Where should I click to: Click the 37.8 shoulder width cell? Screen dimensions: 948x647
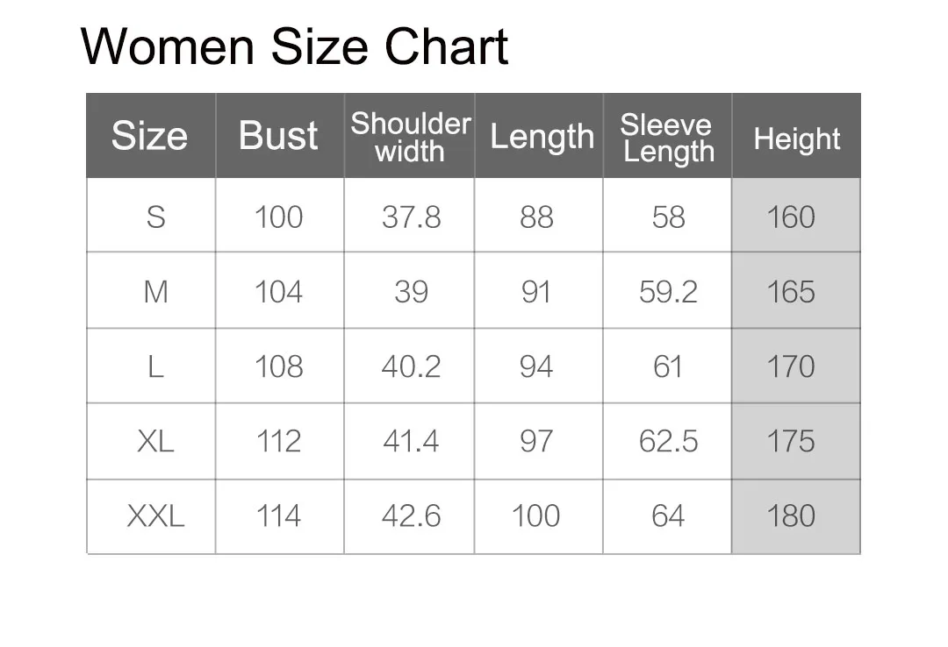[409, 215]
